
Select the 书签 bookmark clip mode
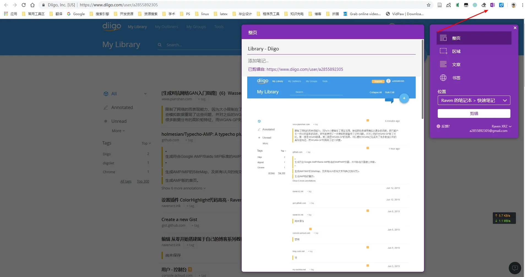[474, 78]
